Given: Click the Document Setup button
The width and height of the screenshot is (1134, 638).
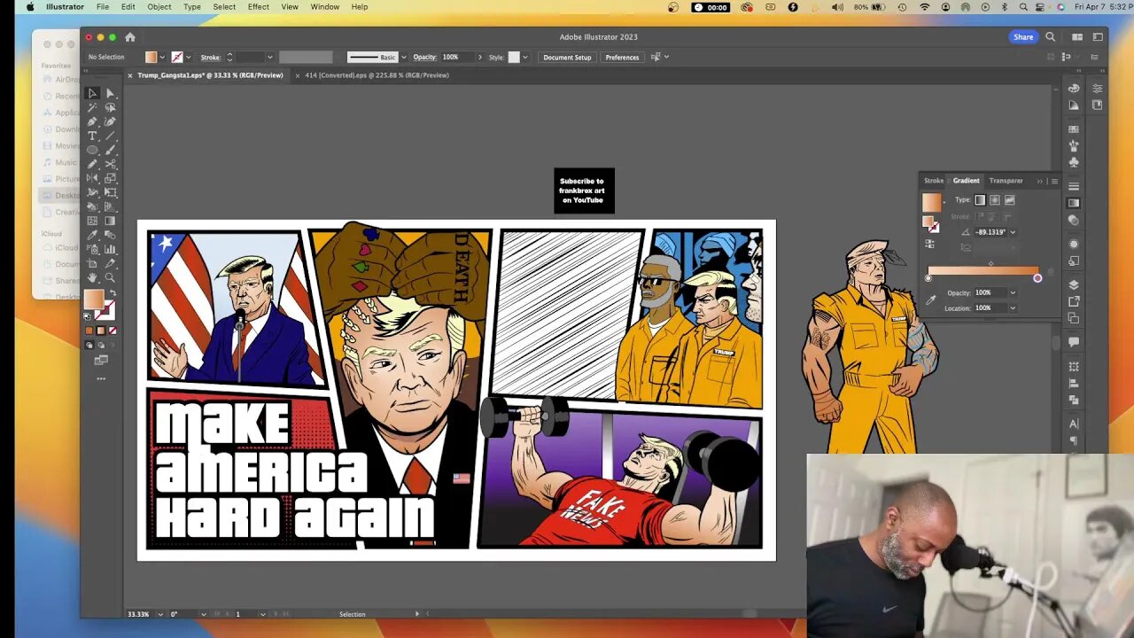Looking at the screenshot, I should [x=567, y=57].
